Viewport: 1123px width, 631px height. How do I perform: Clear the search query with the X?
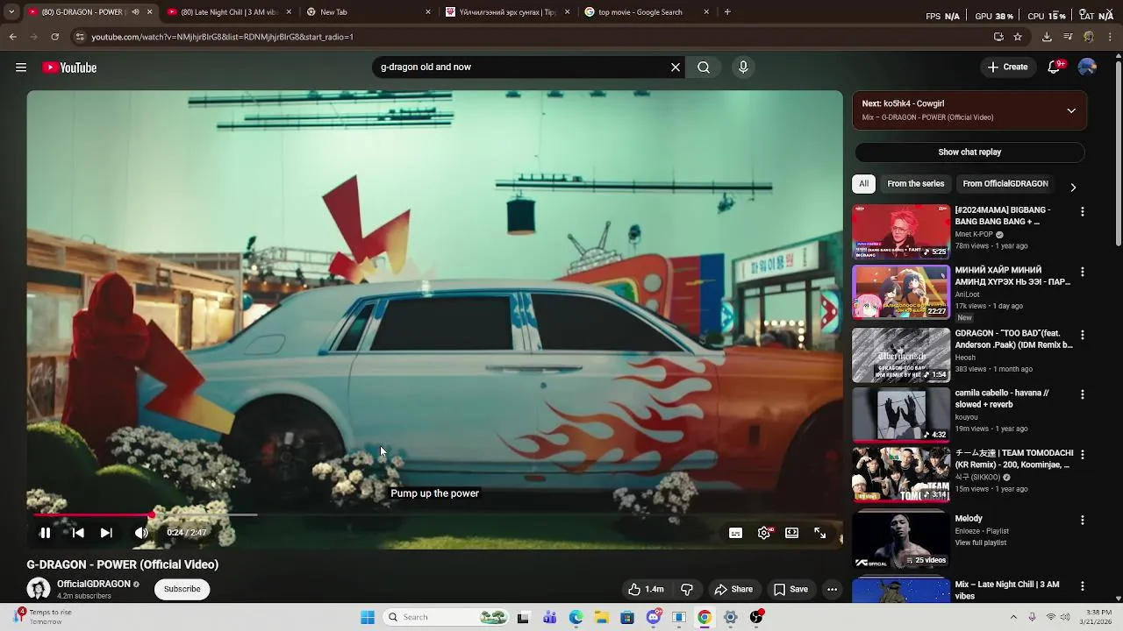(676, 67)
